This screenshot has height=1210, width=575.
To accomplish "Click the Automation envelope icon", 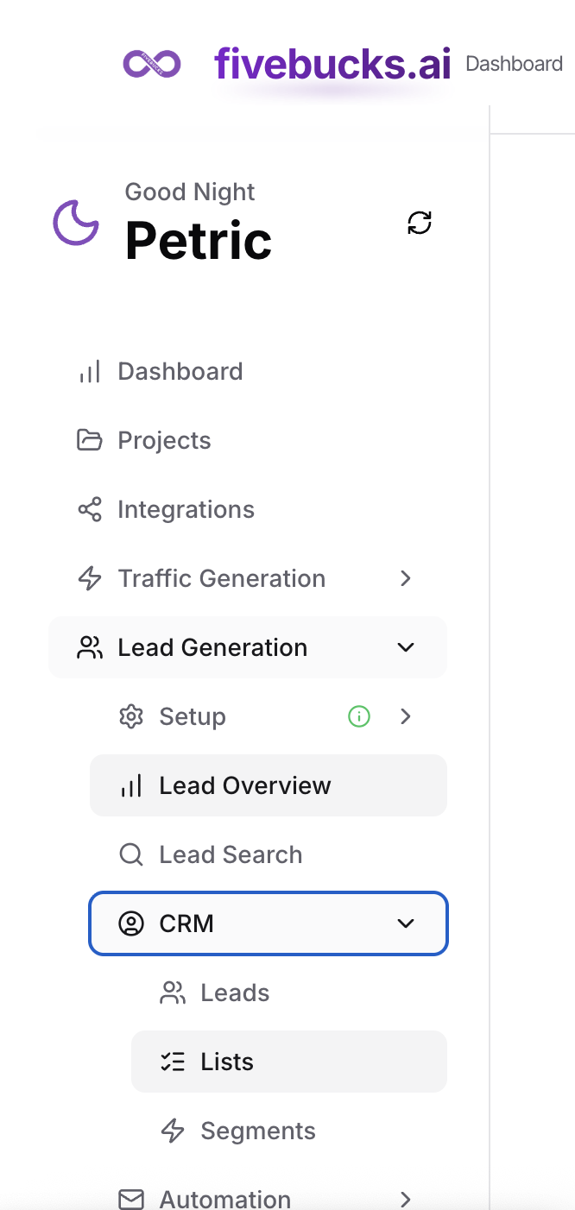I will tap(131, 1199).
